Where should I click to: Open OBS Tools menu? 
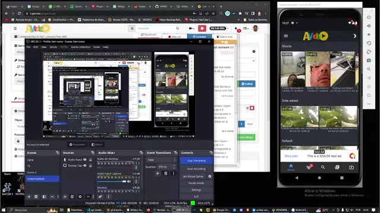(96, 47)
